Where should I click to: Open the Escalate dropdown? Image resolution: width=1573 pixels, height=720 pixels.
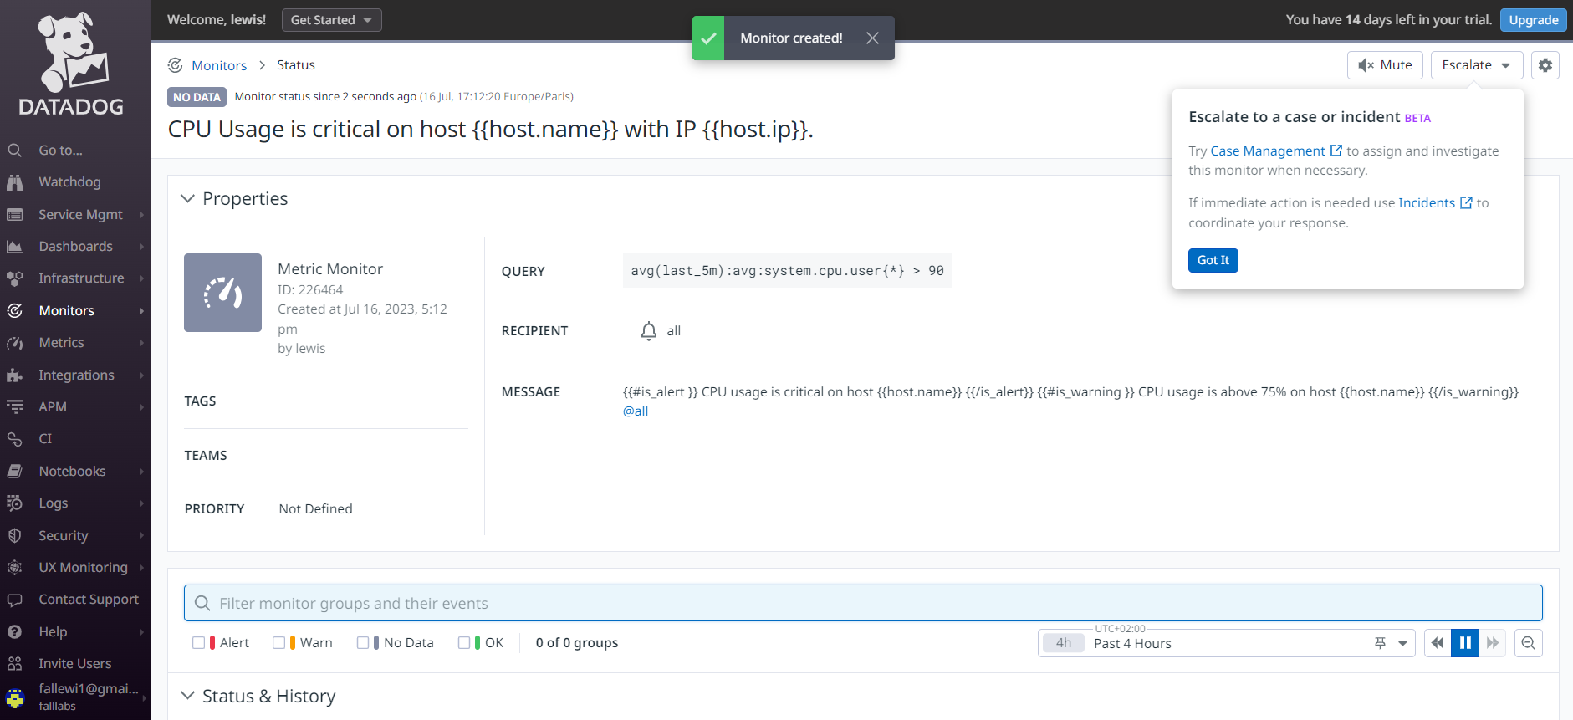click(x=1477, y=65)
